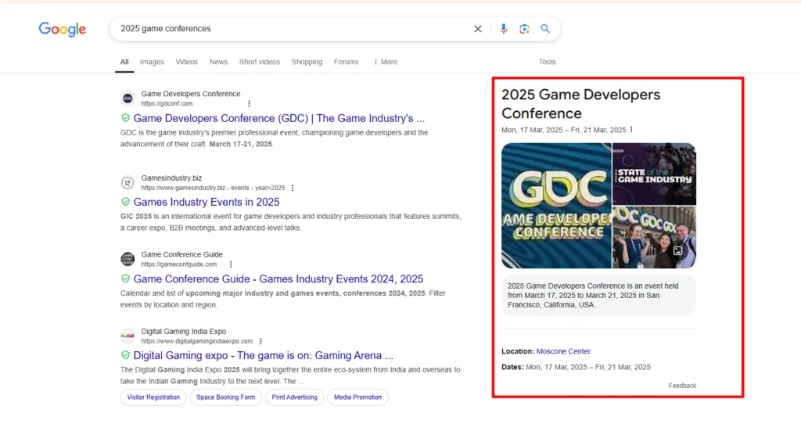Click the Feedback link in knowledge panel
The height and width of the screenshot is (424, 801).
tap(682, 386)
